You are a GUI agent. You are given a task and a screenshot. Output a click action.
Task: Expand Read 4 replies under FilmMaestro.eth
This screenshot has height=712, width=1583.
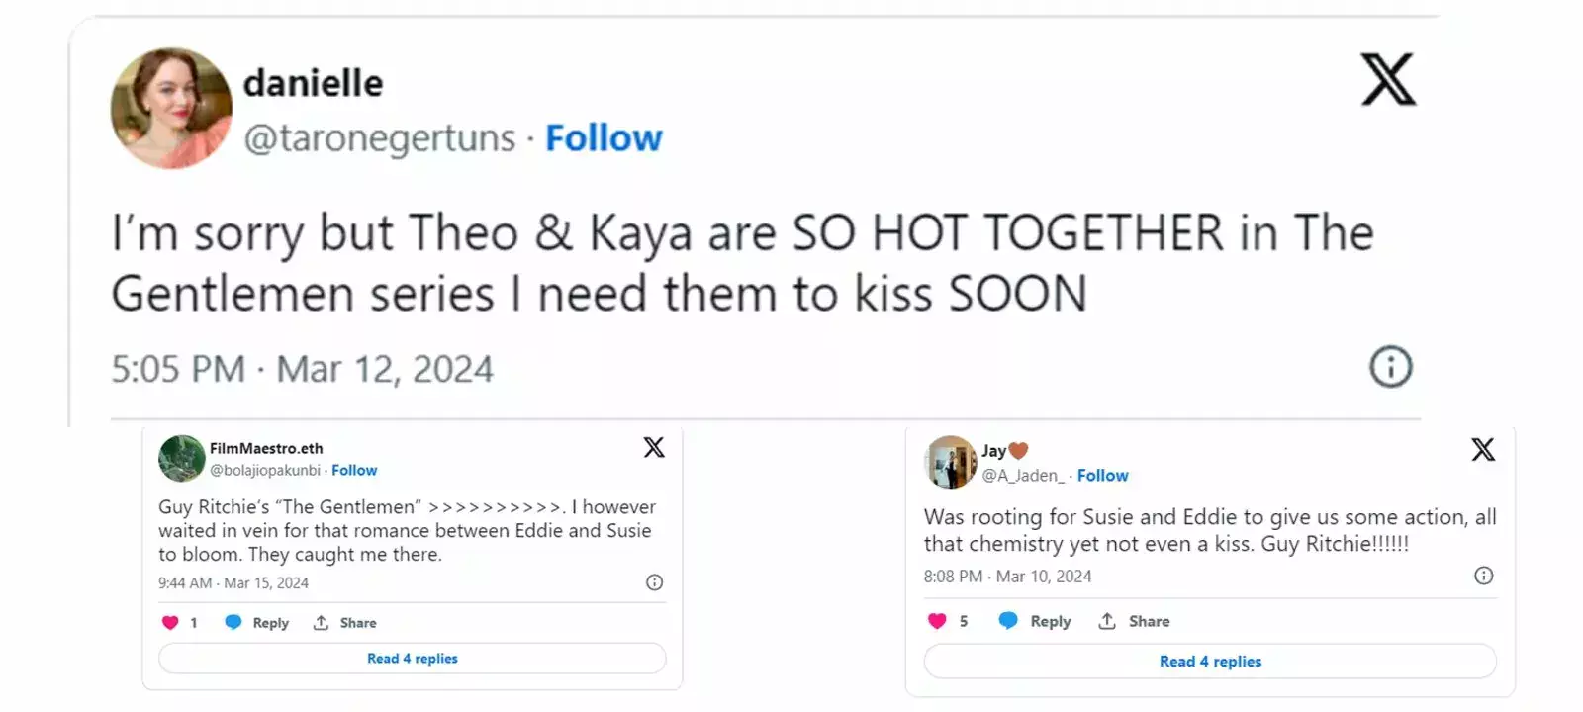coord(412,659)
